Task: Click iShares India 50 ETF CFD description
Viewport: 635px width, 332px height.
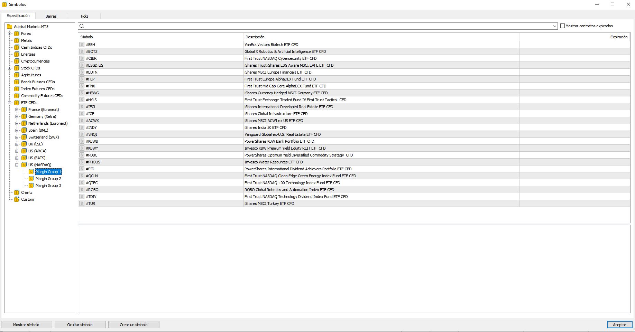Action: coord(266,127)
